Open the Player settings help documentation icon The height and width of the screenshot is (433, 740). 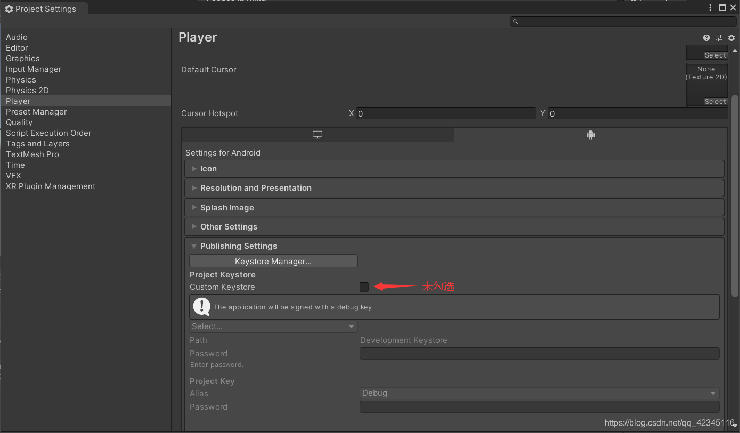point(706,38)
